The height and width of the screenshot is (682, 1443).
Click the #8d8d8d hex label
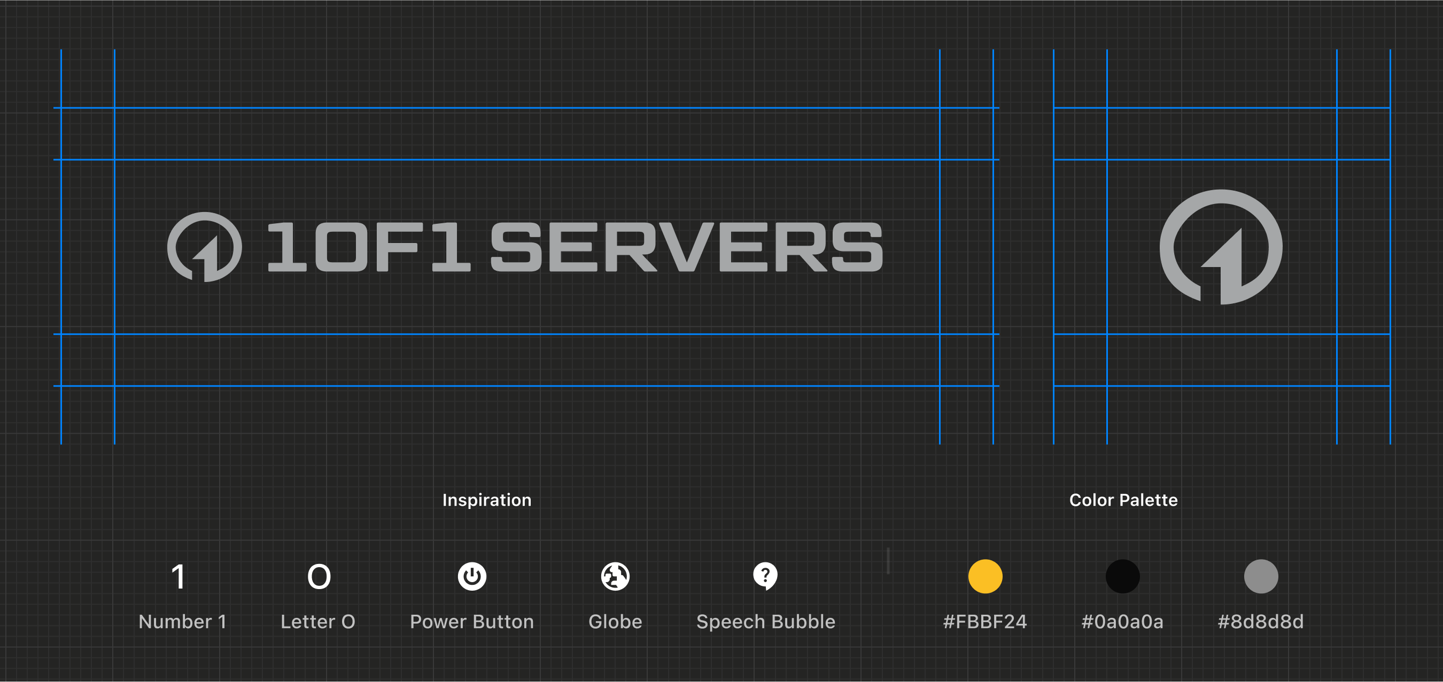click(x=1260, y=622)
